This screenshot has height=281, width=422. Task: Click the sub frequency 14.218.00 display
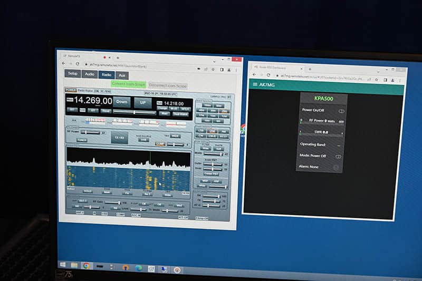point(174,103)
